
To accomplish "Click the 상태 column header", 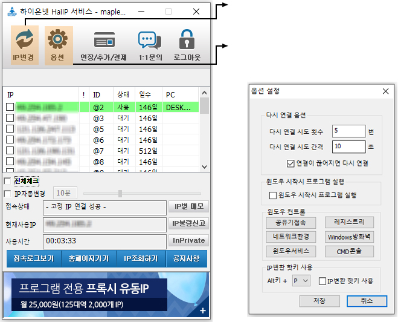I will [x=124, y=94].
